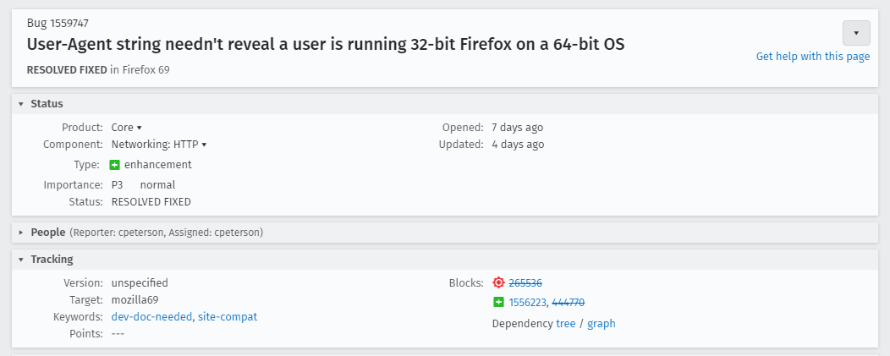Image resolution: width=890 pixels, height=356 pixels.
Task: Open blocked bug 1556223 link
Action: pos(527,303)
